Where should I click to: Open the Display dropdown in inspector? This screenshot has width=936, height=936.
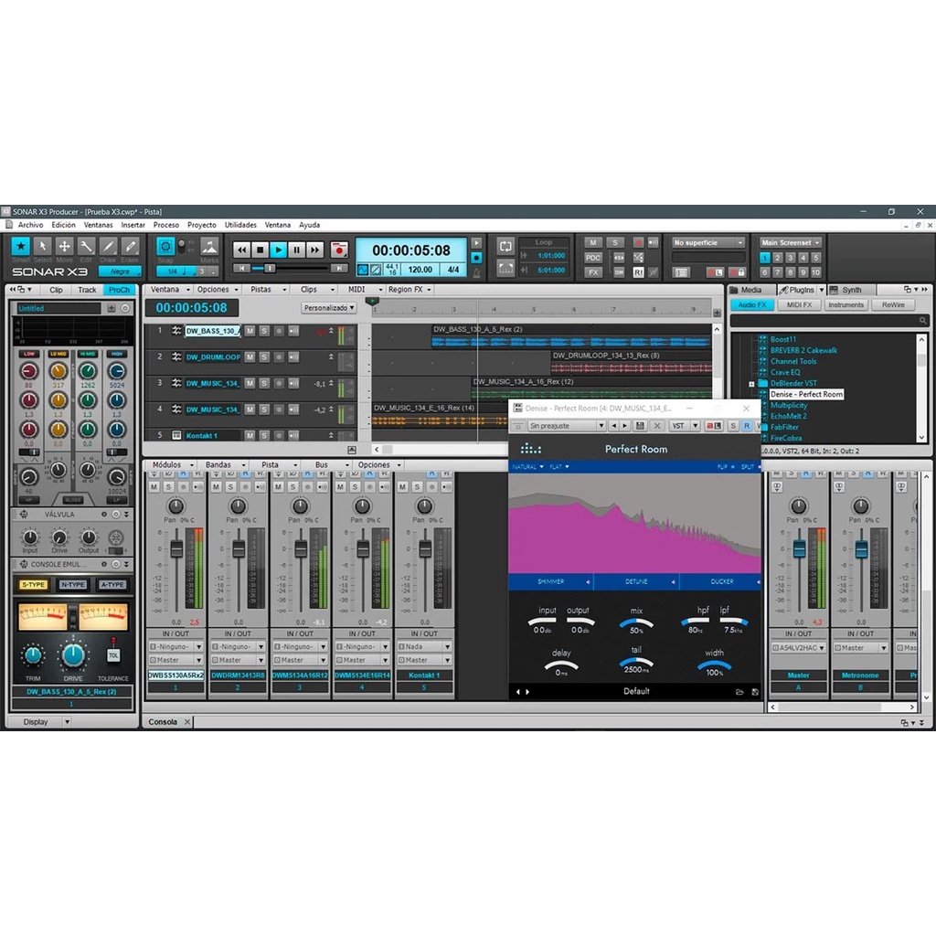click(x=40, y=722)
